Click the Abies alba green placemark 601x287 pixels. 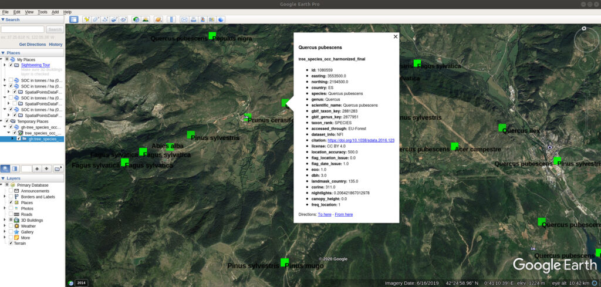pos(170,147)
